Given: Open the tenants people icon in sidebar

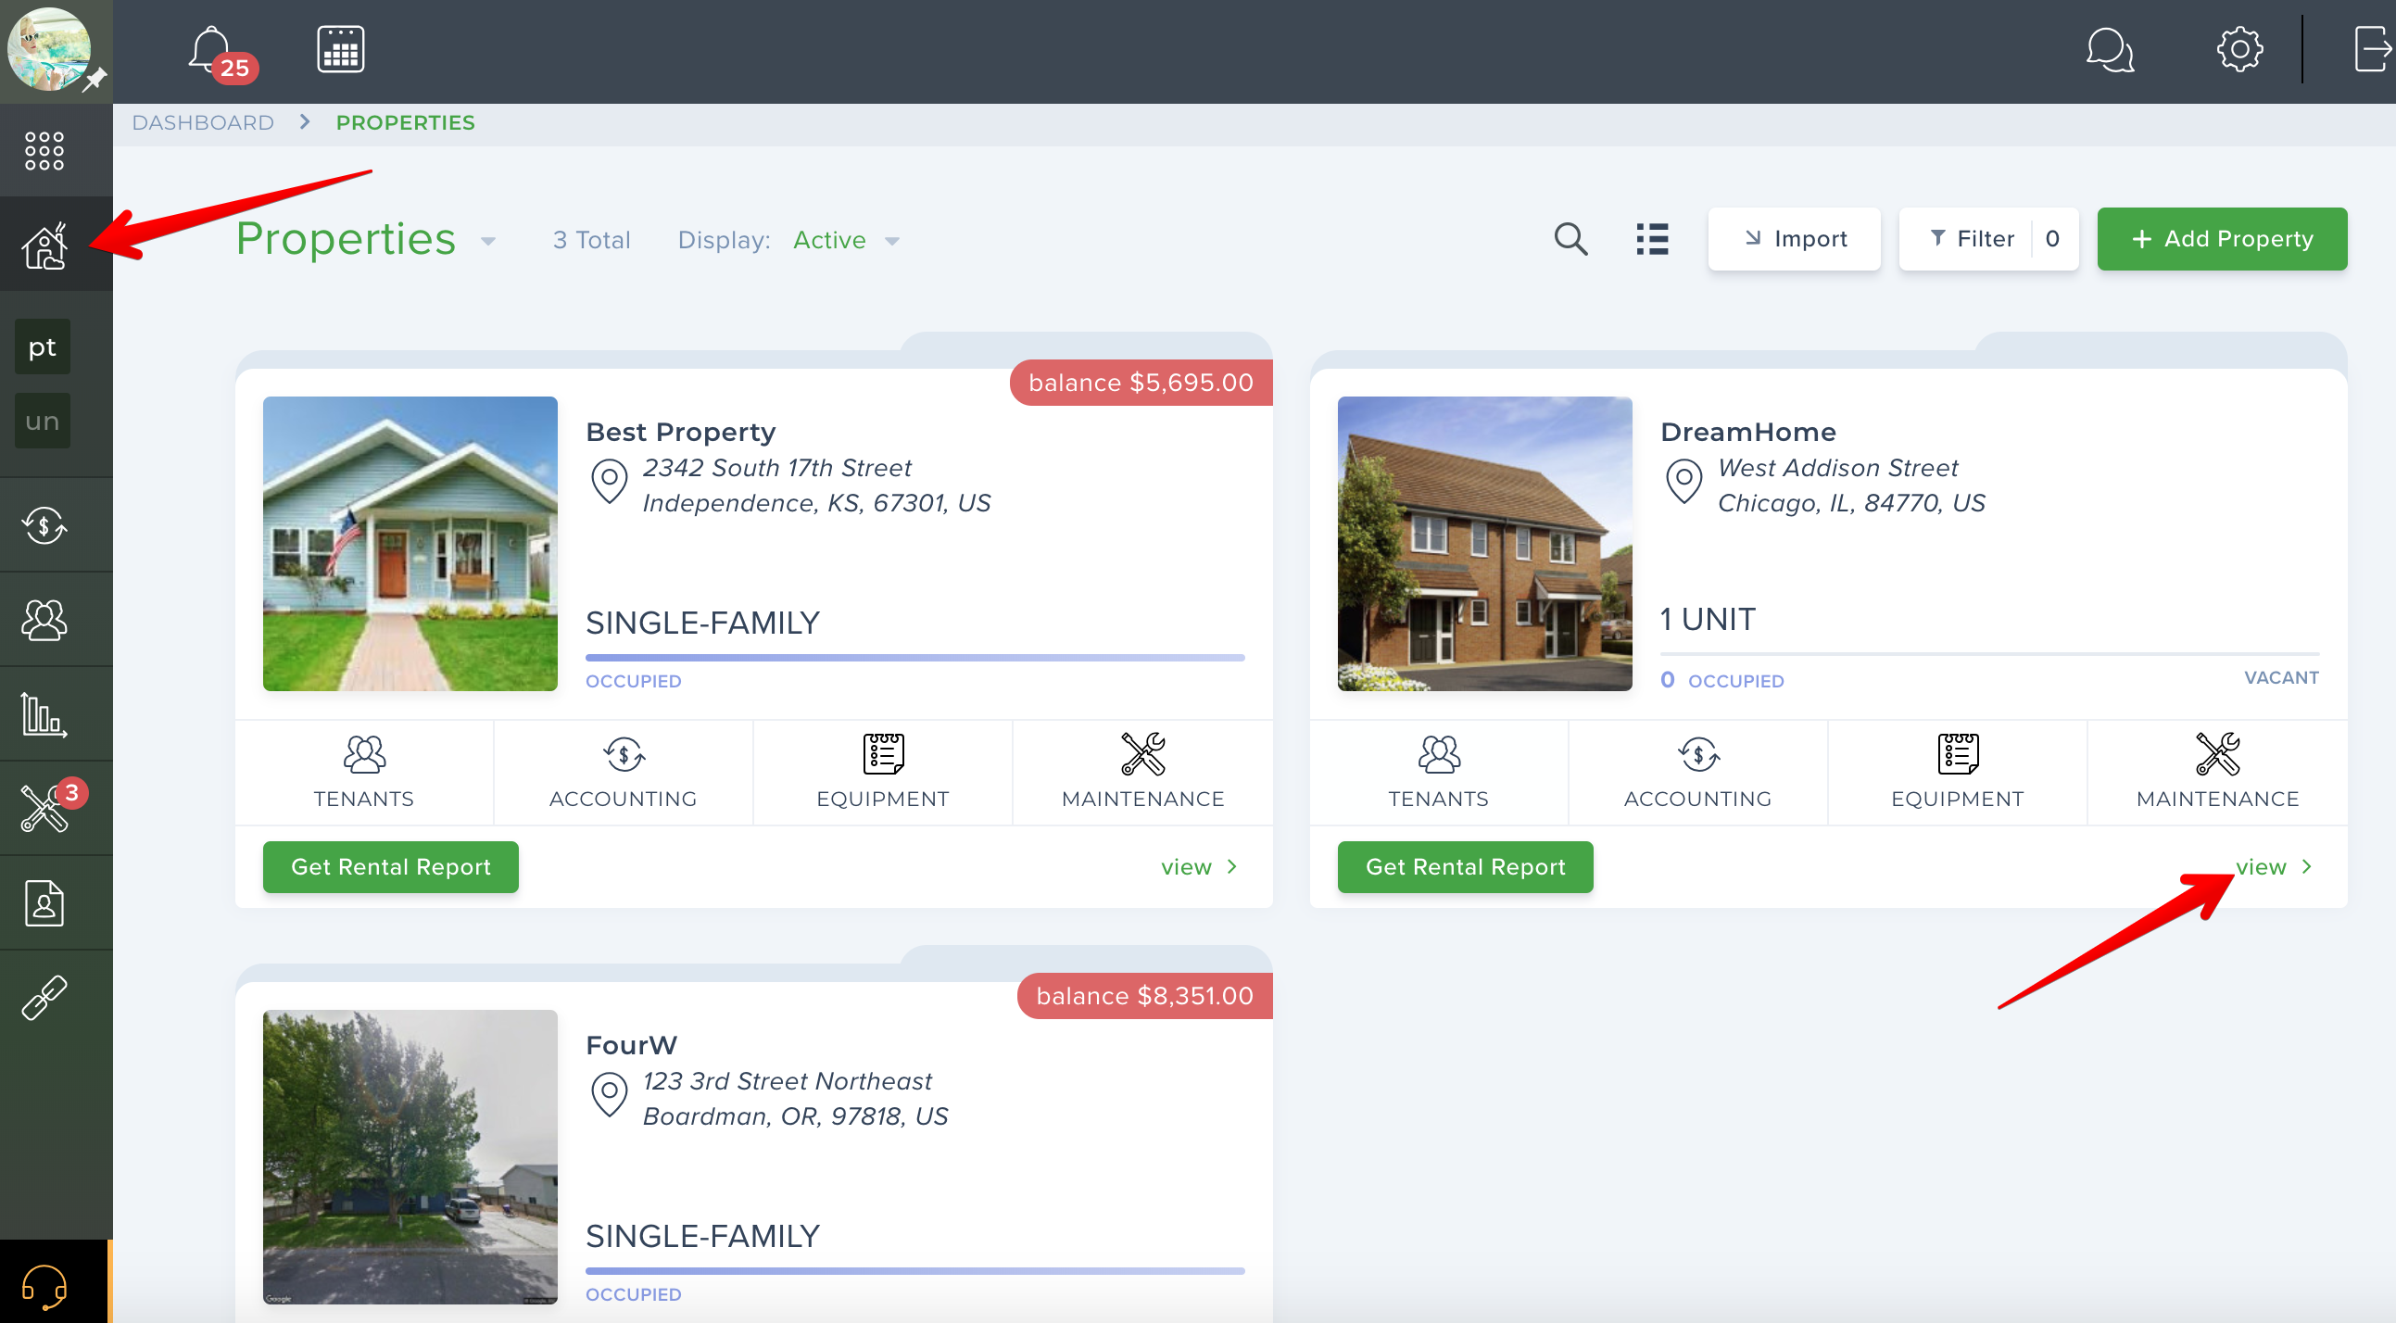Looking at the screenshot, I should [x=44, y=620].
